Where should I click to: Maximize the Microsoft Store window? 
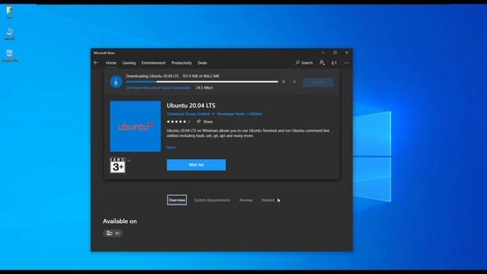tap(335, 53)
